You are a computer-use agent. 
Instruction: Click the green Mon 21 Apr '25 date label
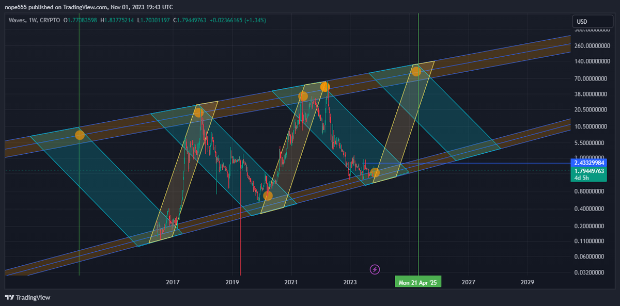pos(418,282)
